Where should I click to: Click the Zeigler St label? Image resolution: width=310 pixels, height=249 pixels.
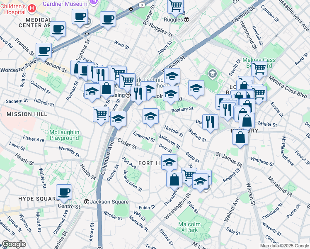[x=267, y=124]
